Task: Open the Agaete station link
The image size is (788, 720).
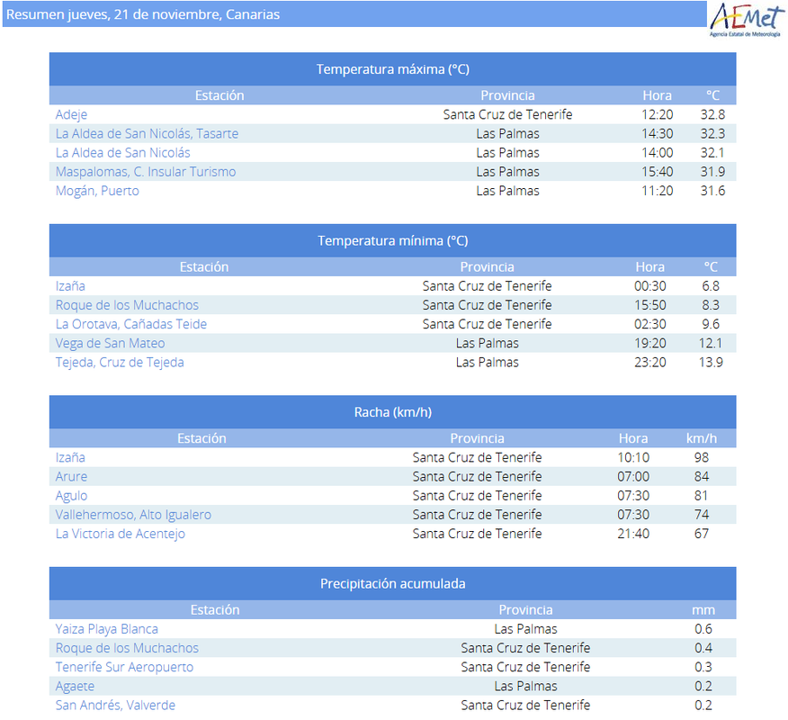Action: pos(75,687)
